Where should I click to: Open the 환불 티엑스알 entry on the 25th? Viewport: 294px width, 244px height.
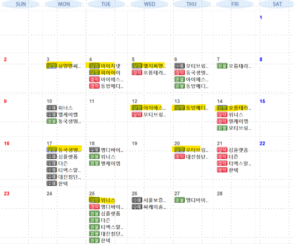106,227
